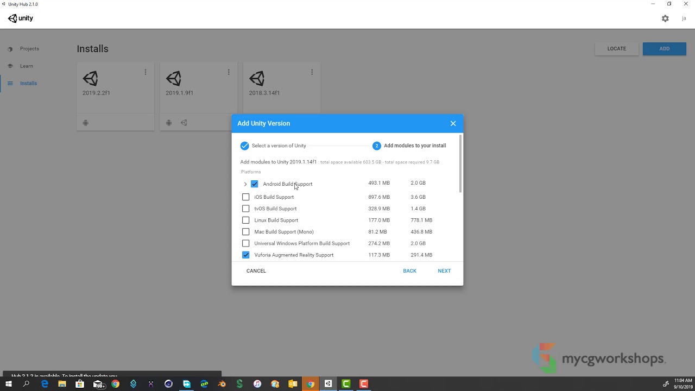
Task: Uncheck Vuforia Augmented Reality Support
Action: coord(245,255)
